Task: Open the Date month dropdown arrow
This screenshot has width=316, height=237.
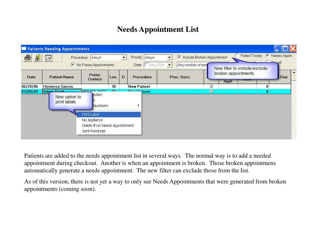Action: [170, 65]
